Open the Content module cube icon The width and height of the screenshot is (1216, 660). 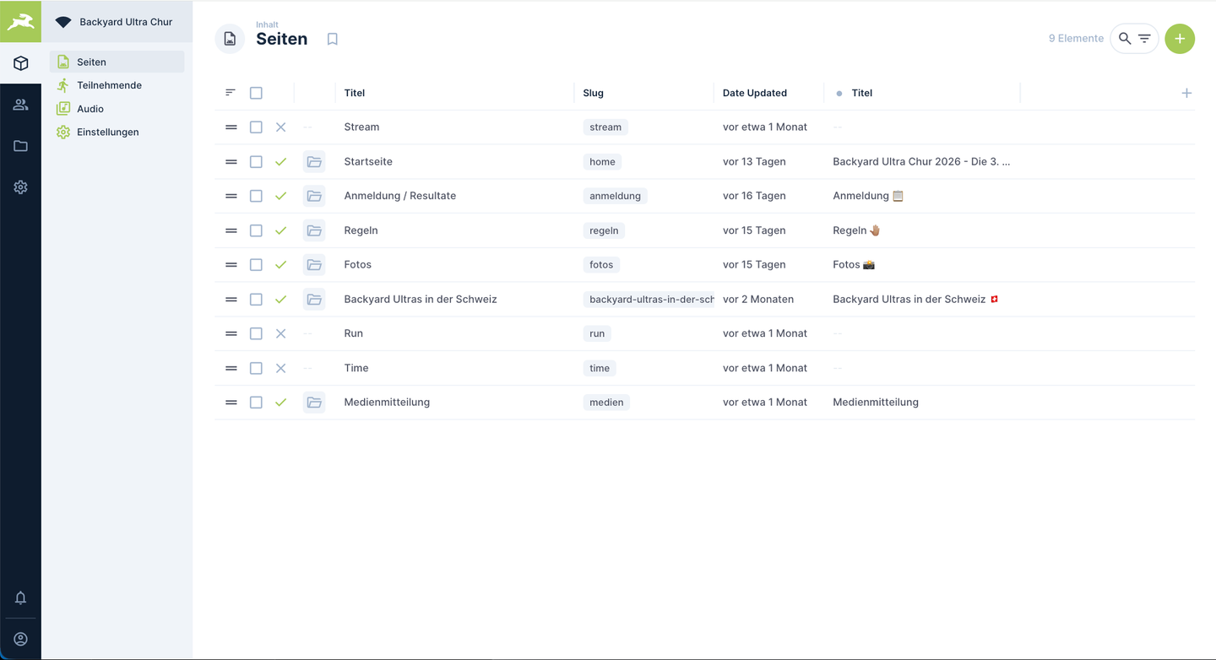[20, 63]
